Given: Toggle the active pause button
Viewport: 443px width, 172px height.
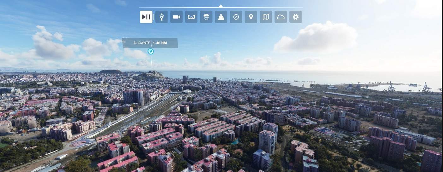Looking at the screenshot, I should click(146, 17).
